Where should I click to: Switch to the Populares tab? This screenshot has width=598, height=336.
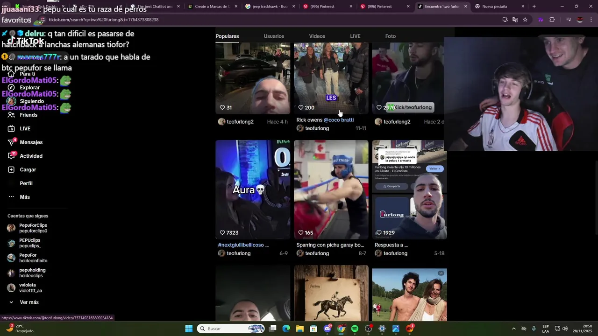point(227,36)
